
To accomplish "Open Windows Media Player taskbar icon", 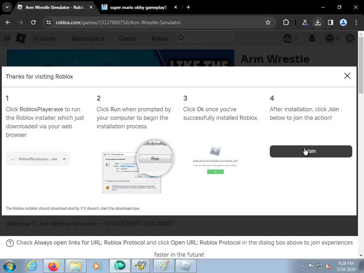I will (97, 266).
